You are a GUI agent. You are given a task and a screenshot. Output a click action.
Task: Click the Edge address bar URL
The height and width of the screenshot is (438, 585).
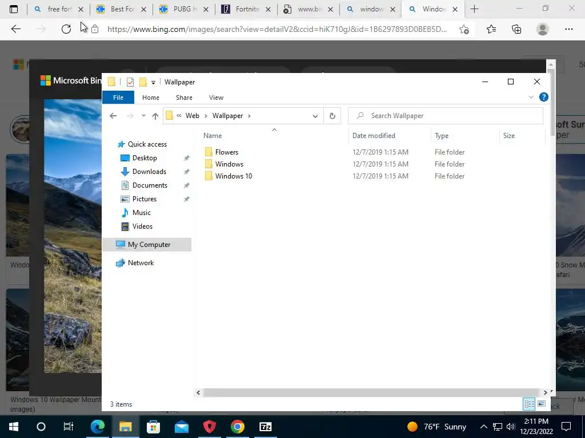(x=277, y=30)
